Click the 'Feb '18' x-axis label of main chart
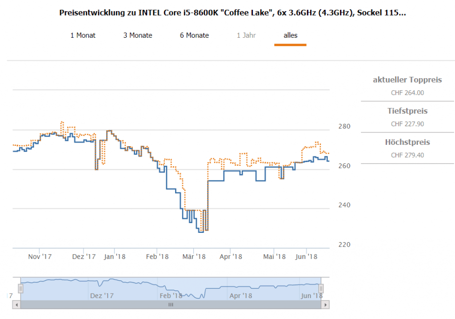Screen dimensions: 455x319 tap(157, 257)
